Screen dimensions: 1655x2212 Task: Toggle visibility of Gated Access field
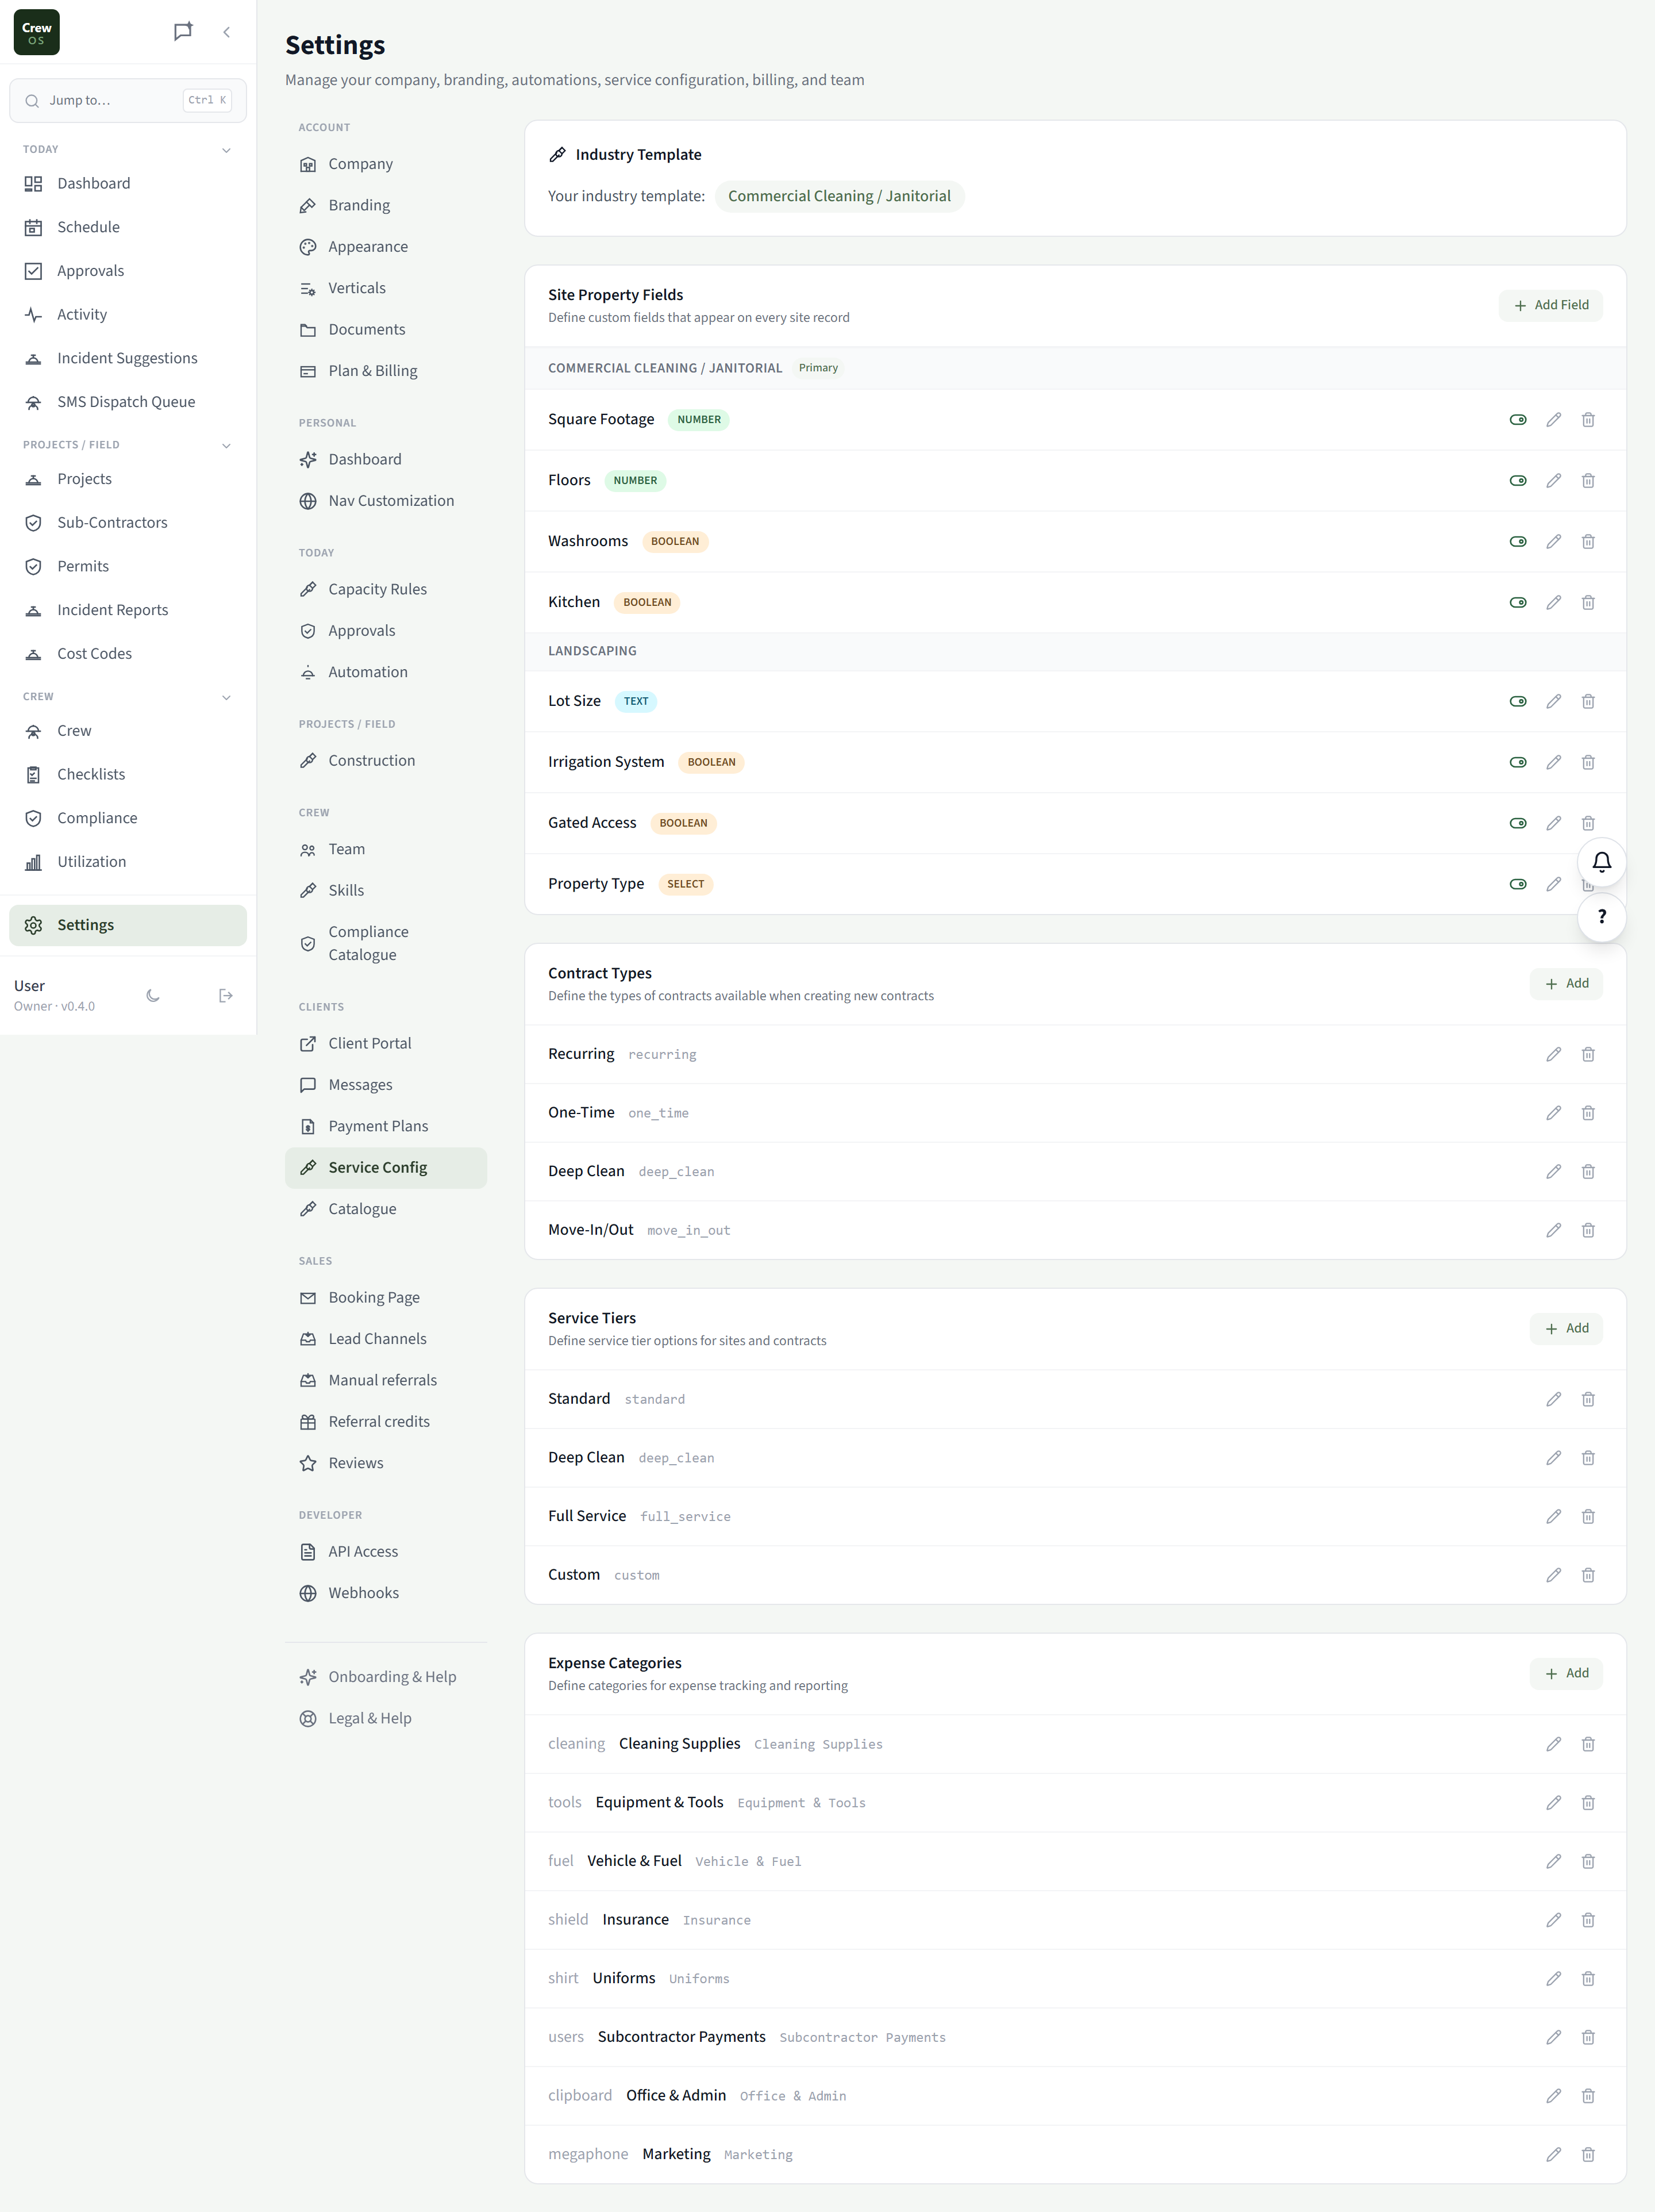coord(1517,824)
